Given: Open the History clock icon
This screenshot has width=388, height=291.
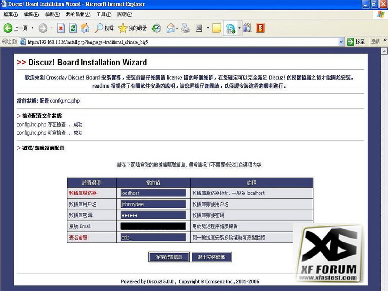Looking at the screenshot, I should click(156, 28).
